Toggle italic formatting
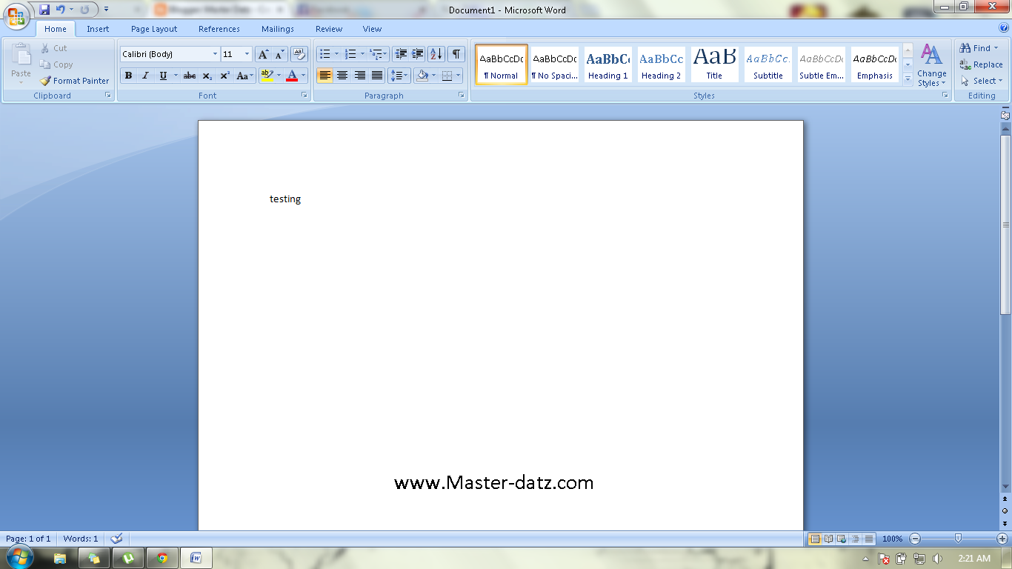Viewport: 1012px width, 569px height. [x=145, y=76]
